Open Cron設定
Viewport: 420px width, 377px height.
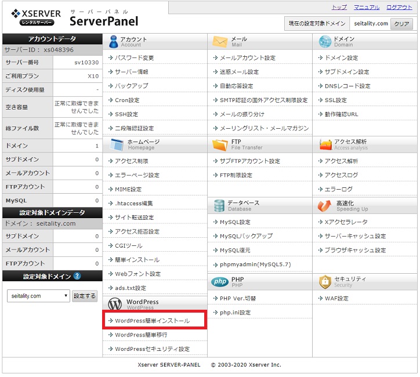[x=127, y=100]
